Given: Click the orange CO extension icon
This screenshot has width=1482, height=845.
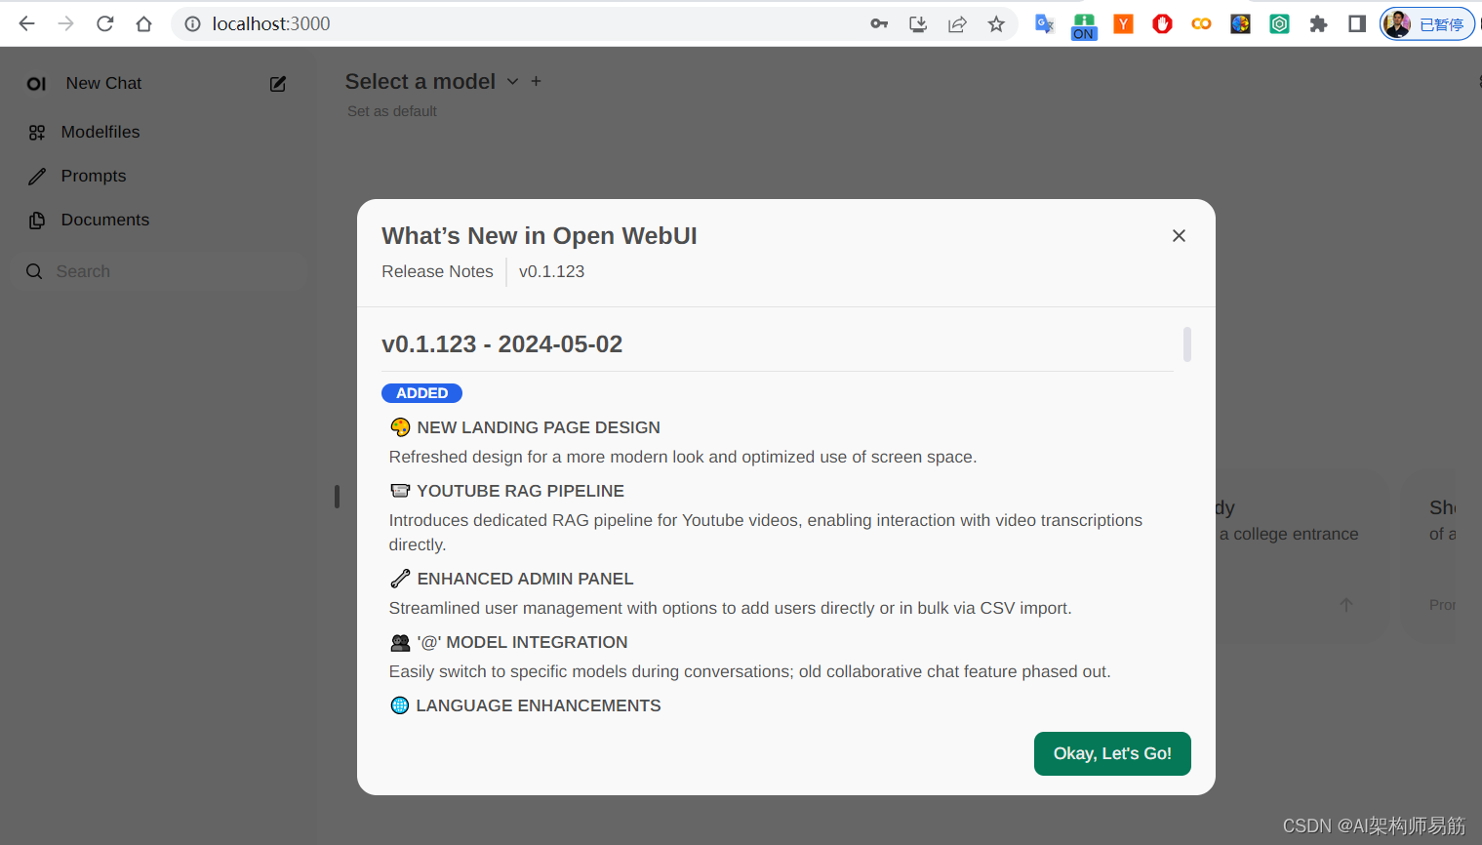Looking at the screenshot, I should pyautogui.click(x=1201, y=23).
